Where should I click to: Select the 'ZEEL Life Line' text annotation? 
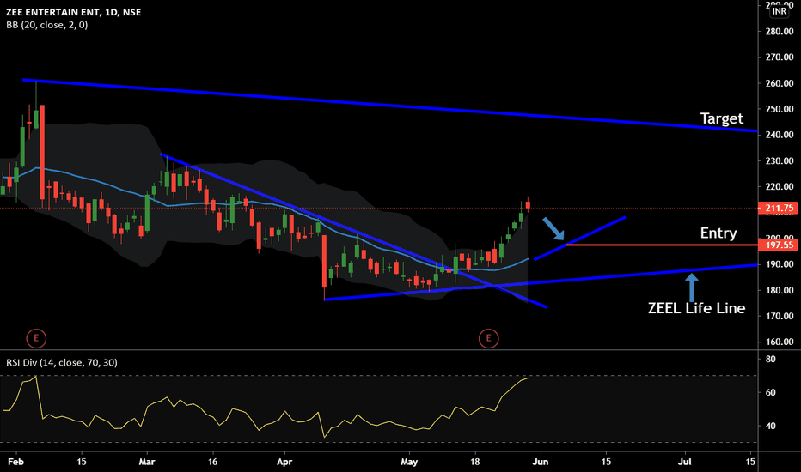pyautogui.click(x=696, y=308)
